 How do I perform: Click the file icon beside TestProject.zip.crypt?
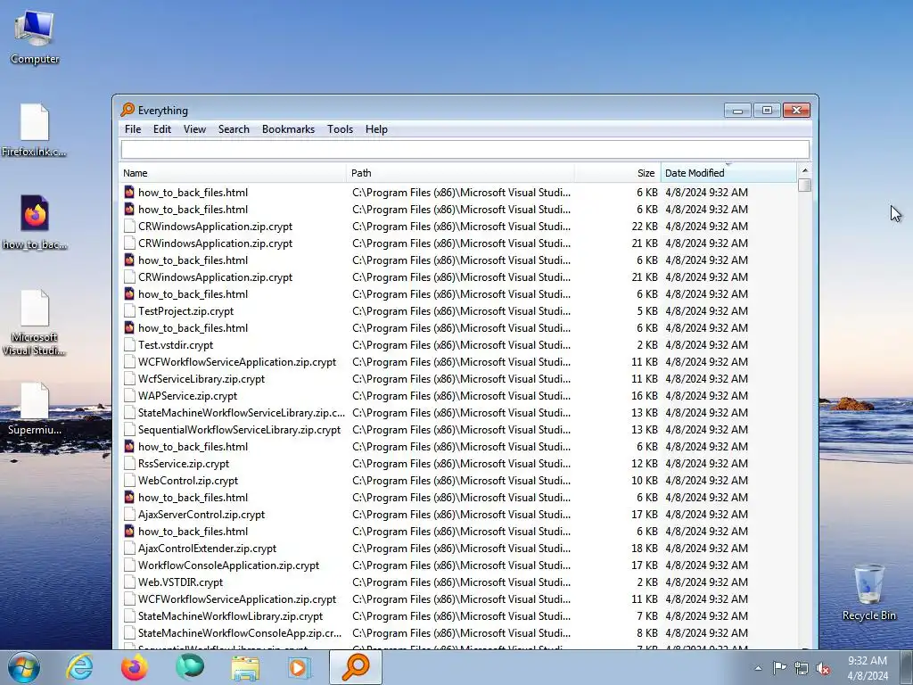coord(129,311)
